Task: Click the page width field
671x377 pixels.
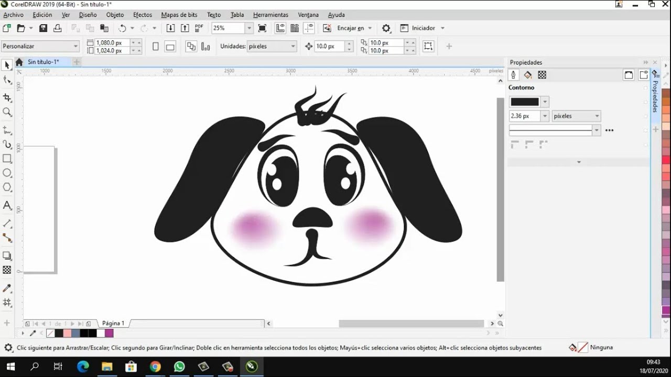Action: point(112,42)
